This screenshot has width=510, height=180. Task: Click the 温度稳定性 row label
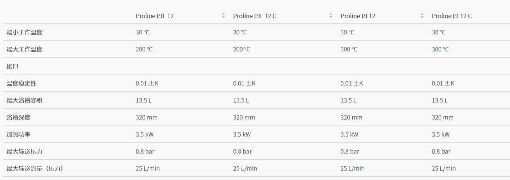[x=21, y=83]
